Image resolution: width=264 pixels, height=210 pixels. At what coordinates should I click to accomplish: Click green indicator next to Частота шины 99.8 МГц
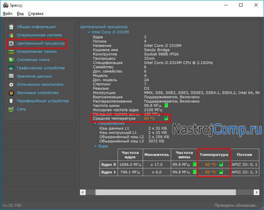click(166, 106)
